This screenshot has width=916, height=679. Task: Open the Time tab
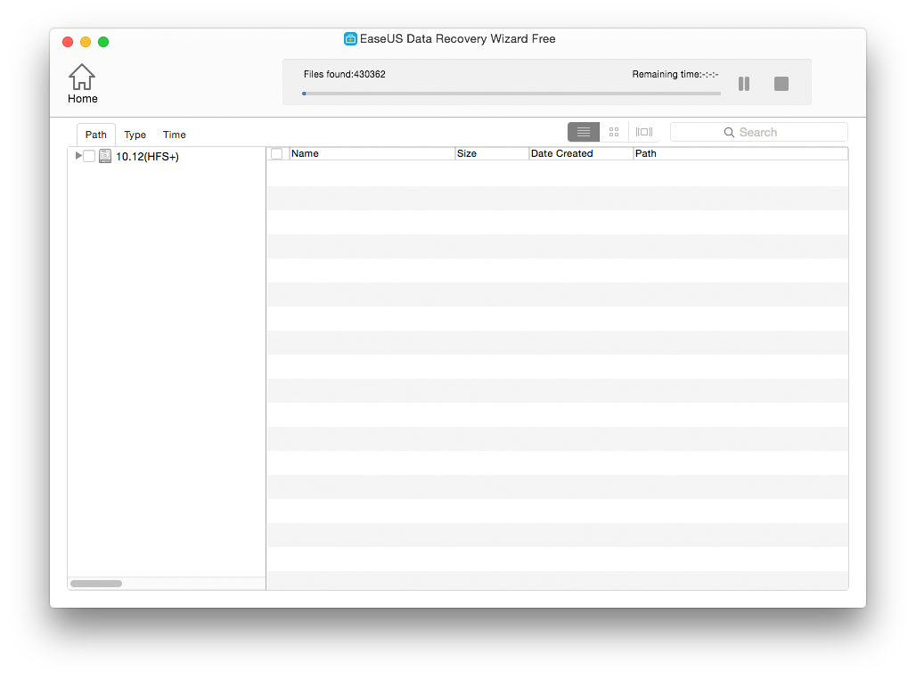pos(174,135)
